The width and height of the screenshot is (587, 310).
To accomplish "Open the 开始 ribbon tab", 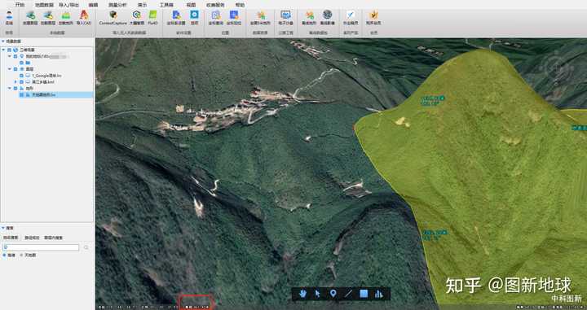I will (20, 5).
